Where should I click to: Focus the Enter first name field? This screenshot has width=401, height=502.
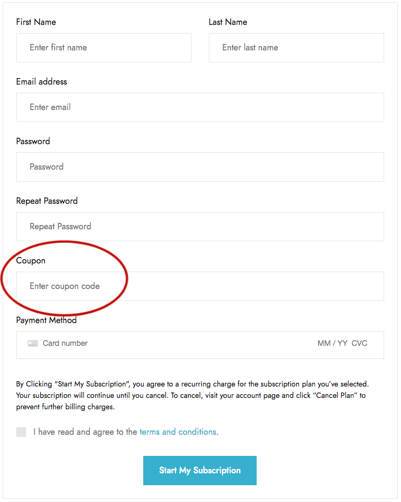pyautogui.click(x=104, y=48)
